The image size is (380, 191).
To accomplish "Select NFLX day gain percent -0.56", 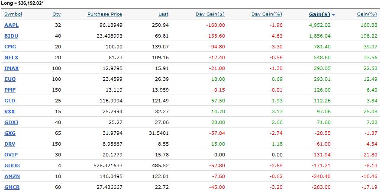I will (x=275, y=57).
